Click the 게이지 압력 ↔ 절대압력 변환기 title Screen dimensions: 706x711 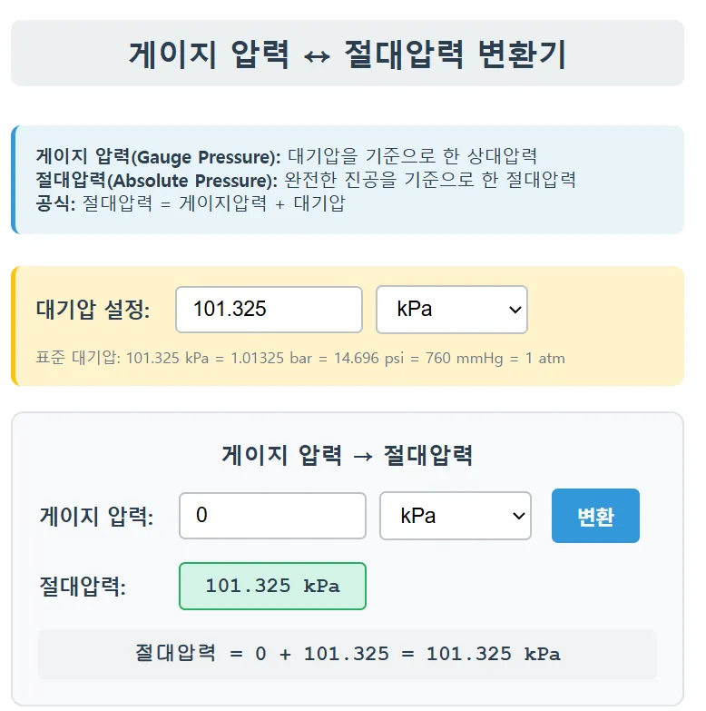[x=348, y=54]
